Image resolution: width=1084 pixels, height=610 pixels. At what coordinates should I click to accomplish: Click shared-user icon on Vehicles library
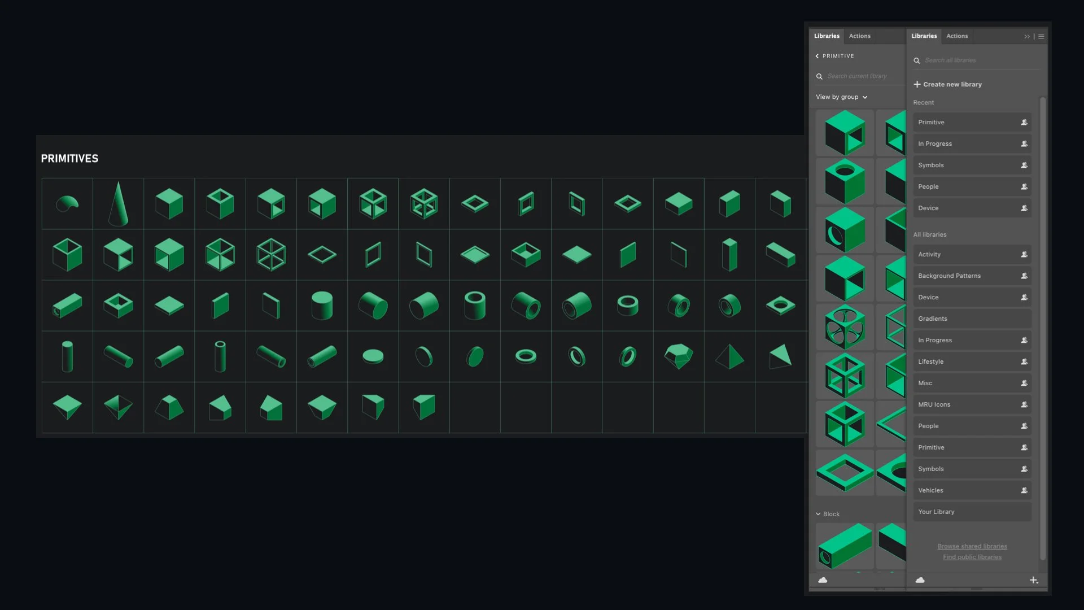click(x=1024, y=490)
